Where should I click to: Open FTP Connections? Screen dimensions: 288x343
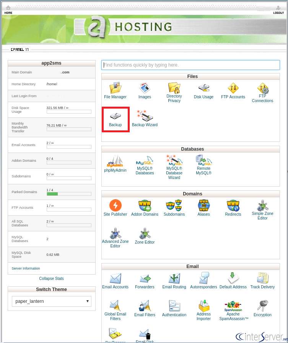coord(262,92)
